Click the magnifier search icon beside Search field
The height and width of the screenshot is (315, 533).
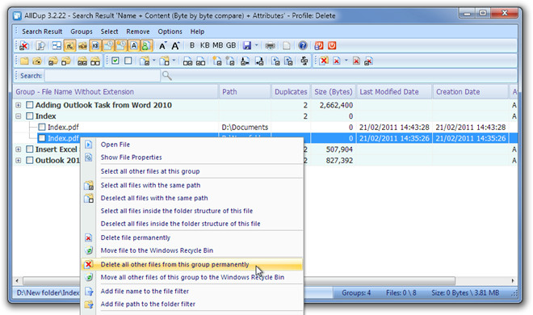166,75
